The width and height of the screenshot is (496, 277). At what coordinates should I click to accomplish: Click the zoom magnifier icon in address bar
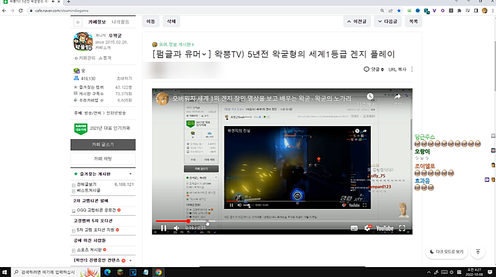pos(382,11)
